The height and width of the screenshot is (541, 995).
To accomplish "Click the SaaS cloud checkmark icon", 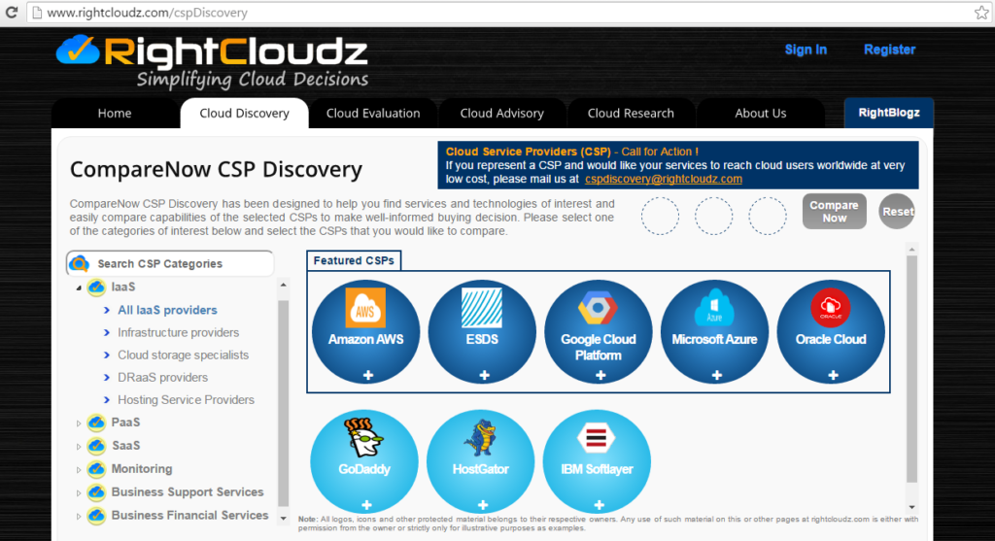I will pyautogui.click(x=96, y=446).
